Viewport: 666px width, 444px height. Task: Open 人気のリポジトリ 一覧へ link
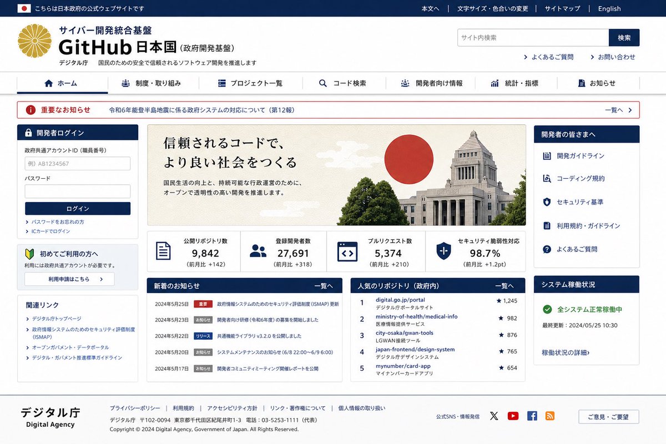(504, 286)
